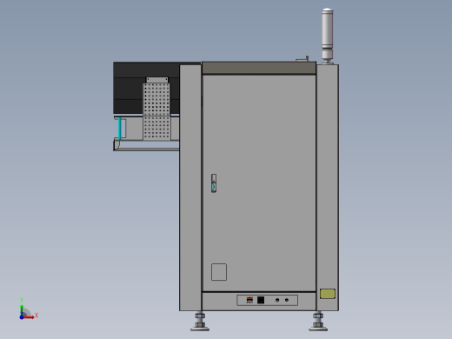The width and height of the screenshot is (452, 339).
Task: Select the right leveling foot
Action: click(x=318, y=322)
